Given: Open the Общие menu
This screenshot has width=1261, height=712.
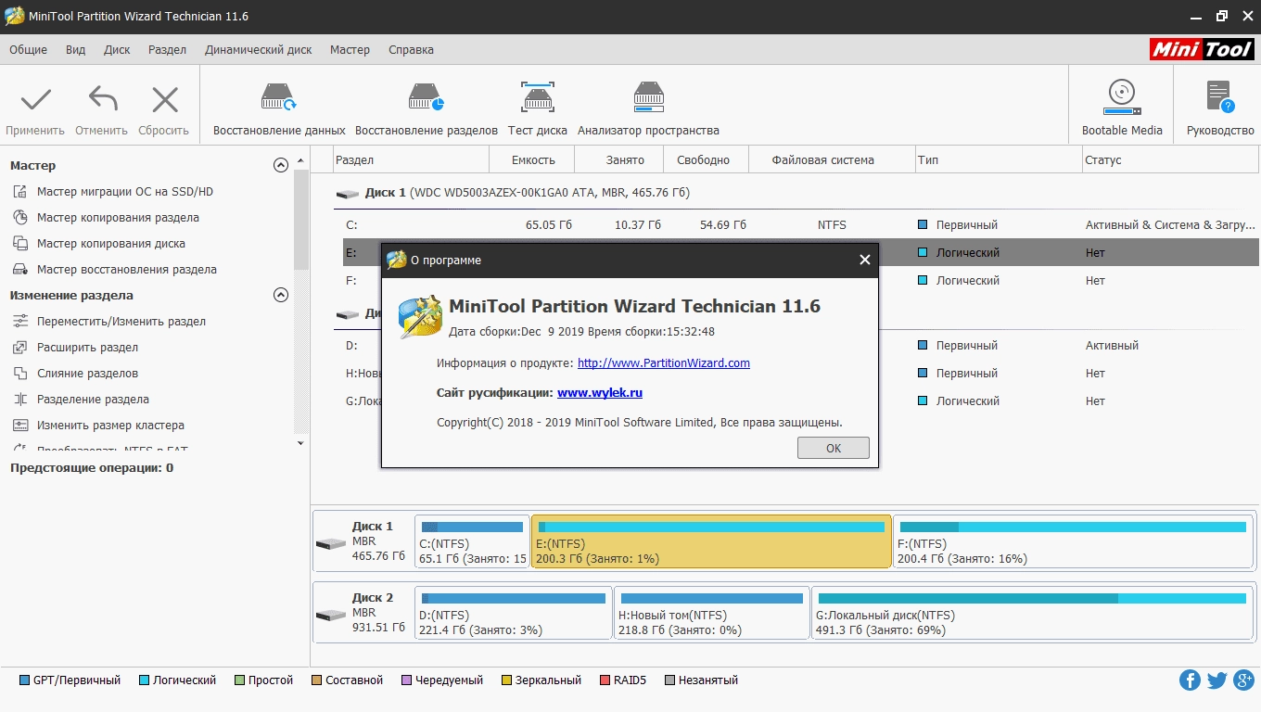Looking at the screenshot, I should 29,50.
